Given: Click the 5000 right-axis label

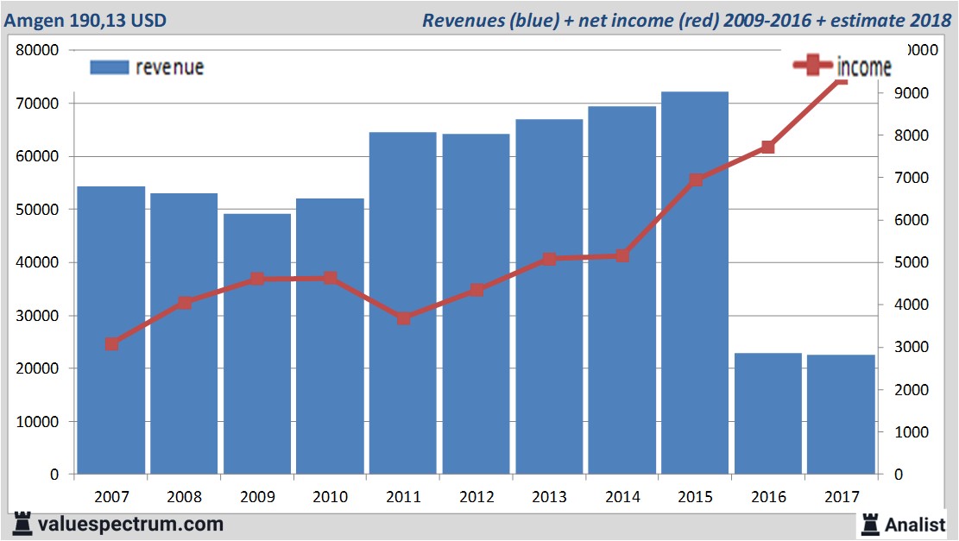Looking at the screenshot, I should (x=912, y=262).
